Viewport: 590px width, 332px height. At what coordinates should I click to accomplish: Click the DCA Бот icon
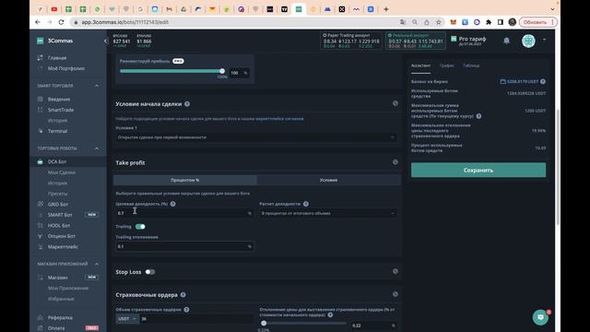[x=41, y=161]
